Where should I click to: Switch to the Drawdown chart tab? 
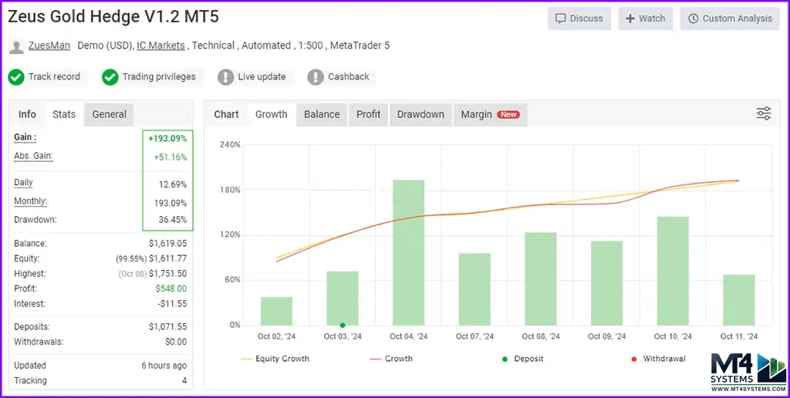[x=420, y=114]
